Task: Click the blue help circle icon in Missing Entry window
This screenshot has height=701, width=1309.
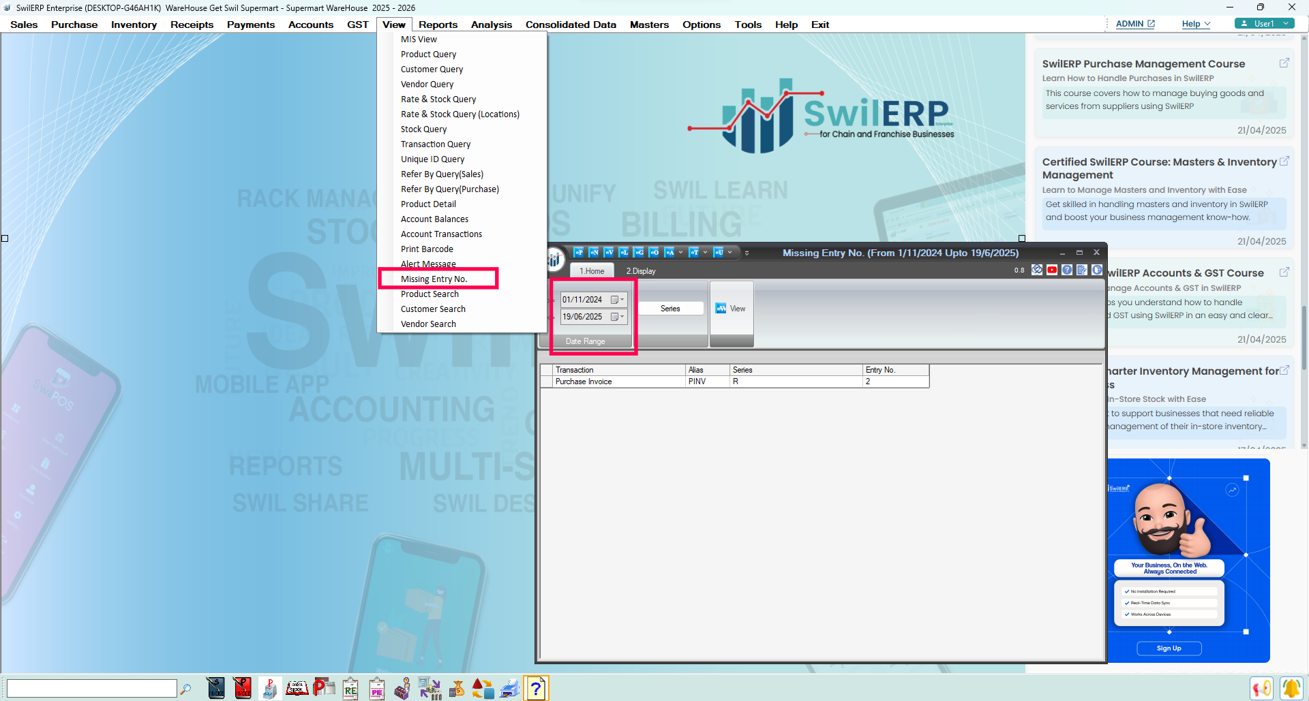Action: pos(1067,270)
